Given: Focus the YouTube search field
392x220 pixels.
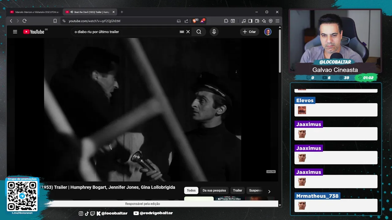Looking at the screenshot, I should pos(126,32).
